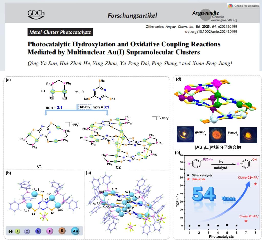The width and height of the screenshot is (262, 240).
Task: Click the C2 structure label
Action: [x=118, y=167]
